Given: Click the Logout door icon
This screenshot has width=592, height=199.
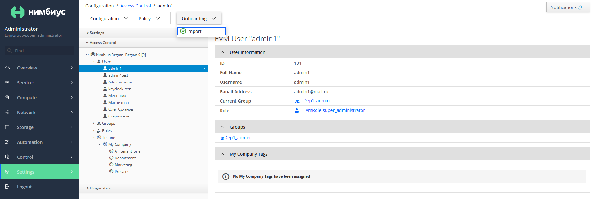Looking at the screenshot, I should point(7,187).
